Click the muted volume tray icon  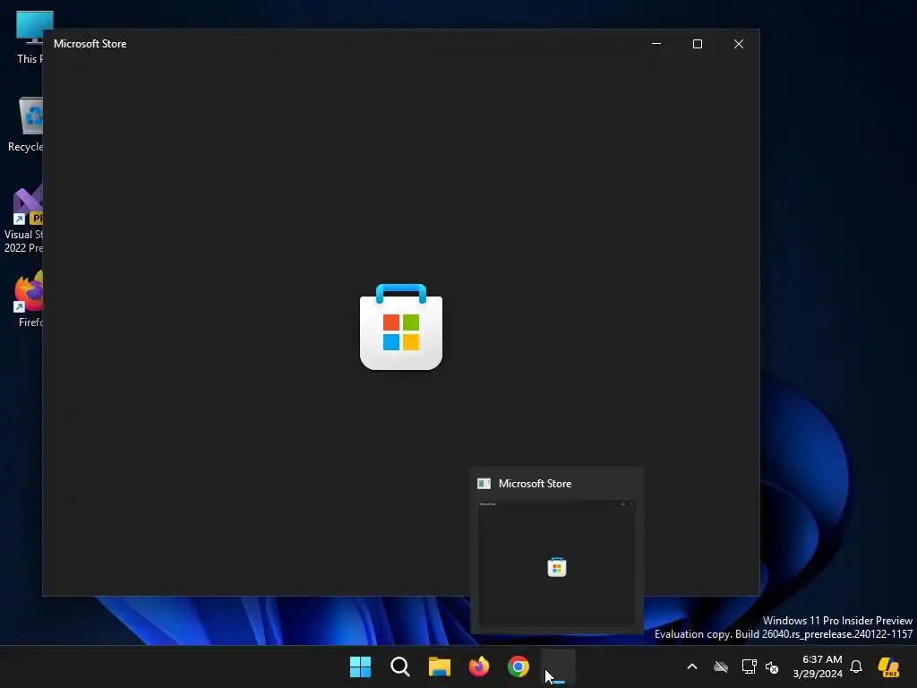pyautogui.click(x=772, y=666)
